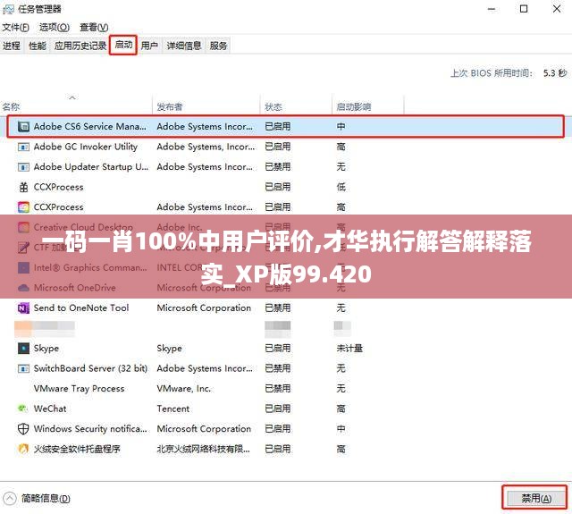Click the SwitchBoard Server icon

24,368
